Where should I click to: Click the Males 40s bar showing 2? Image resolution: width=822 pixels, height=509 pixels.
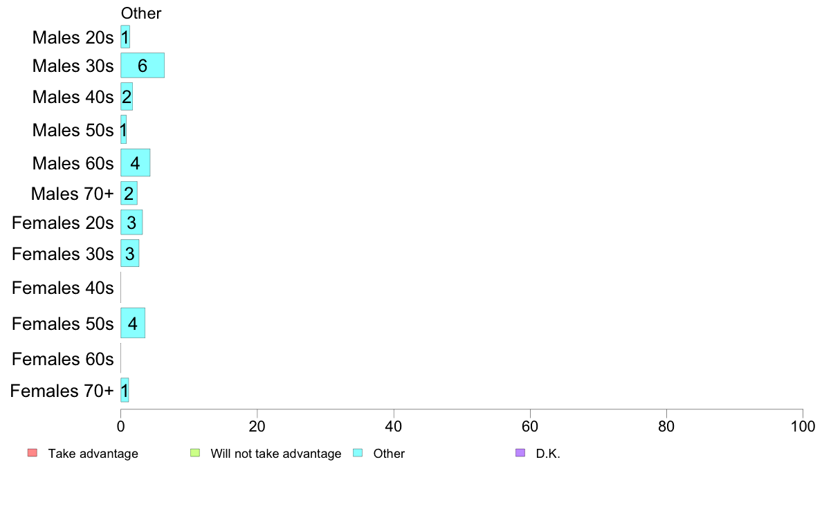(x=127, y=97)
